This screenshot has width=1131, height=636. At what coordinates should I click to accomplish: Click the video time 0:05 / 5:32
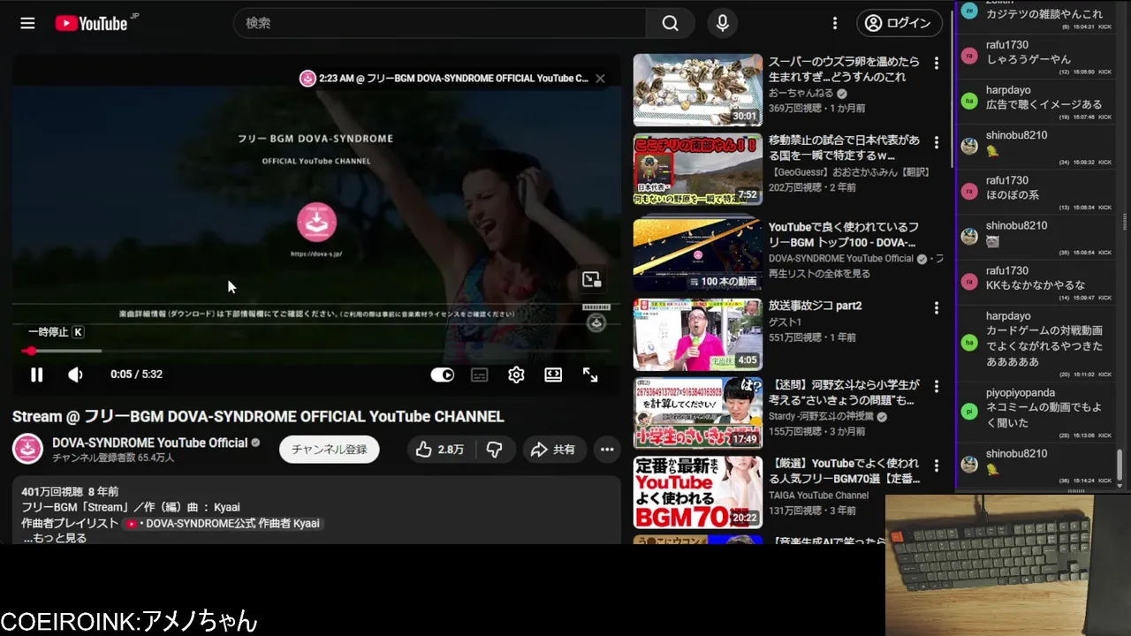point(136,375)
